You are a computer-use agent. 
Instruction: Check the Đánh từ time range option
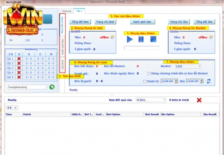(x=145, y=81)
